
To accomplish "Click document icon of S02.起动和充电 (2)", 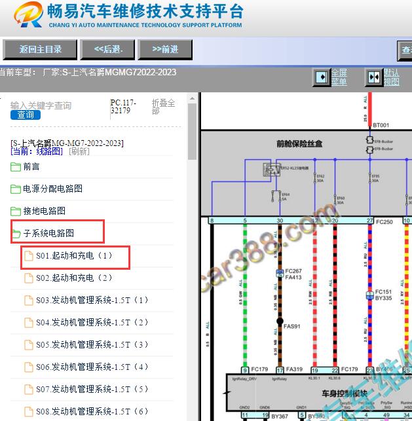I will click(x=28, y=278).
